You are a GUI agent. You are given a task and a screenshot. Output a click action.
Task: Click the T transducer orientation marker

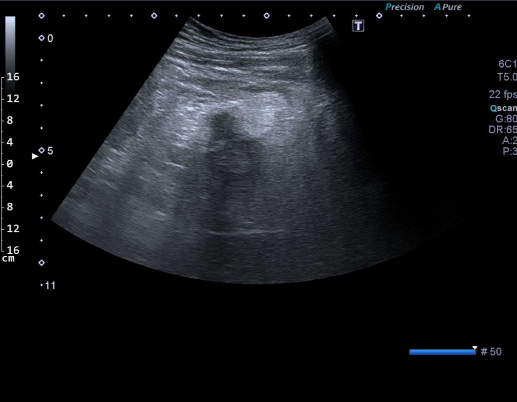pos(358,26)
